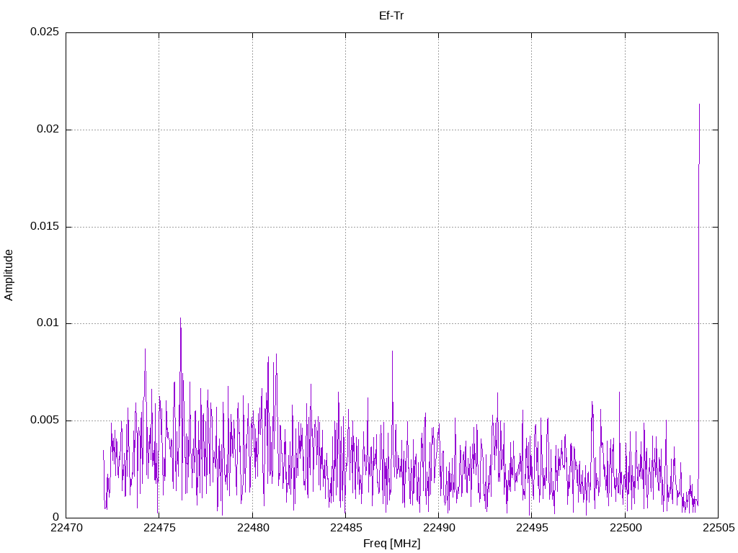
Task: Click the 22475 x-axis tick label
Action: click(159, 529)
